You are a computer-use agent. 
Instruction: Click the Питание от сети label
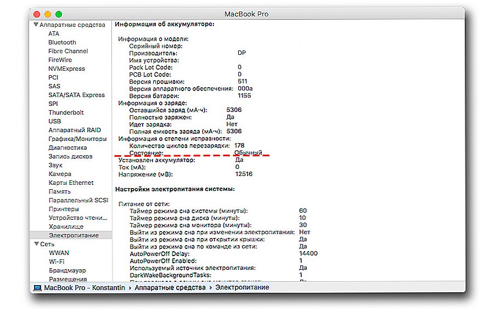tap(144, 204)
